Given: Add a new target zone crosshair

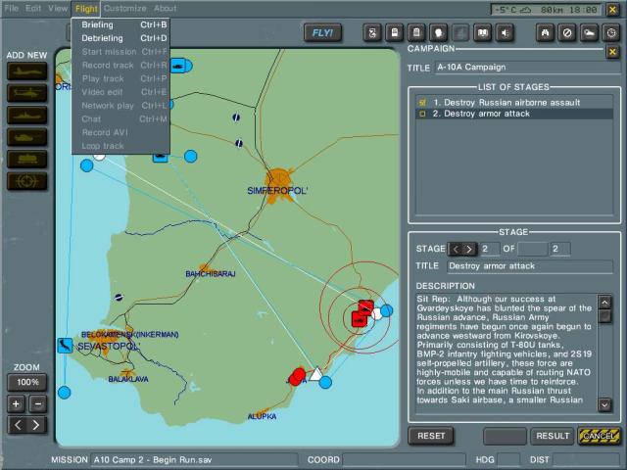Looking at the screenshot, I should (26, 181).
